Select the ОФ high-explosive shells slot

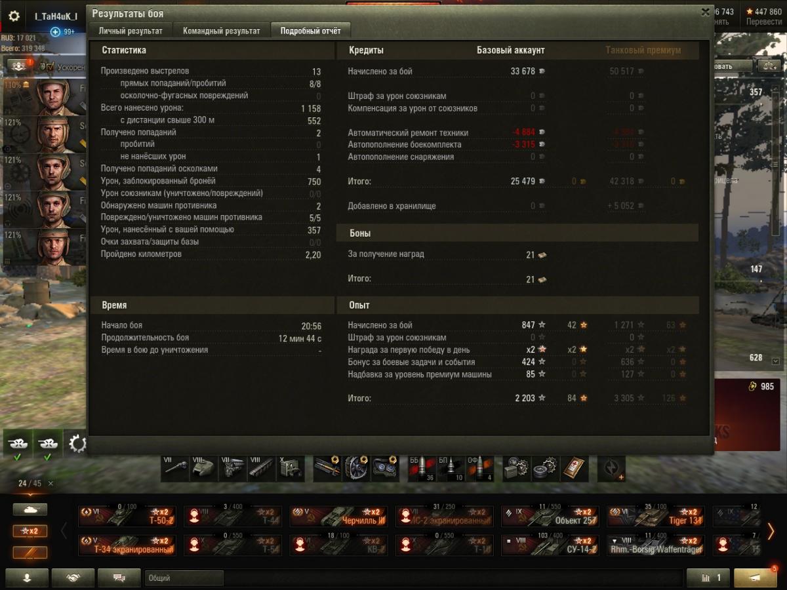[x=479, y=469]
